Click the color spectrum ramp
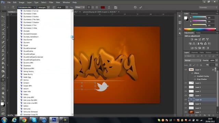Screen dimensions: 219x123 click(x=200, y=29)
